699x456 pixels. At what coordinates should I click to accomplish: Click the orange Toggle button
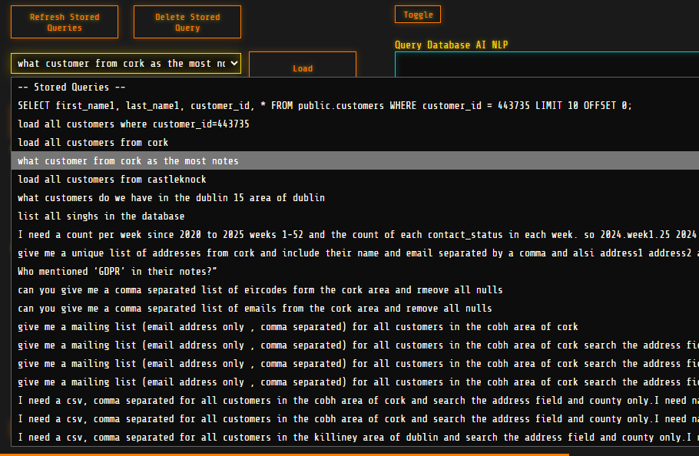[418, 15]
